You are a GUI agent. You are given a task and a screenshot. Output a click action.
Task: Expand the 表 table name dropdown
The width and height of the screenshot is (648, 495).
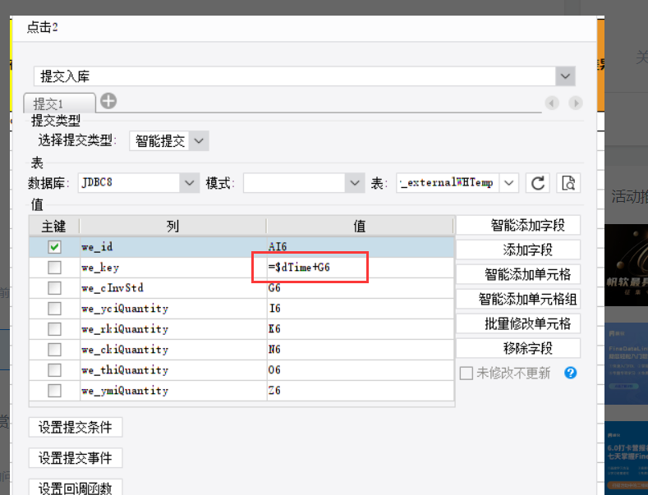tap(508, 182)
